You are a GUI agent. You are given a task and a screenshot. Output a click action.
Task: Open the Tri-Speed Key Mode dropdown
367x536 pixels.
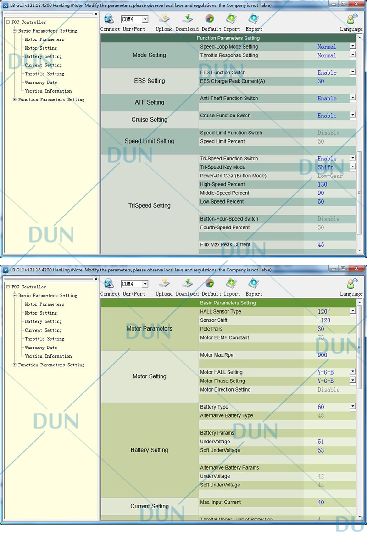(x=353, y=167)
